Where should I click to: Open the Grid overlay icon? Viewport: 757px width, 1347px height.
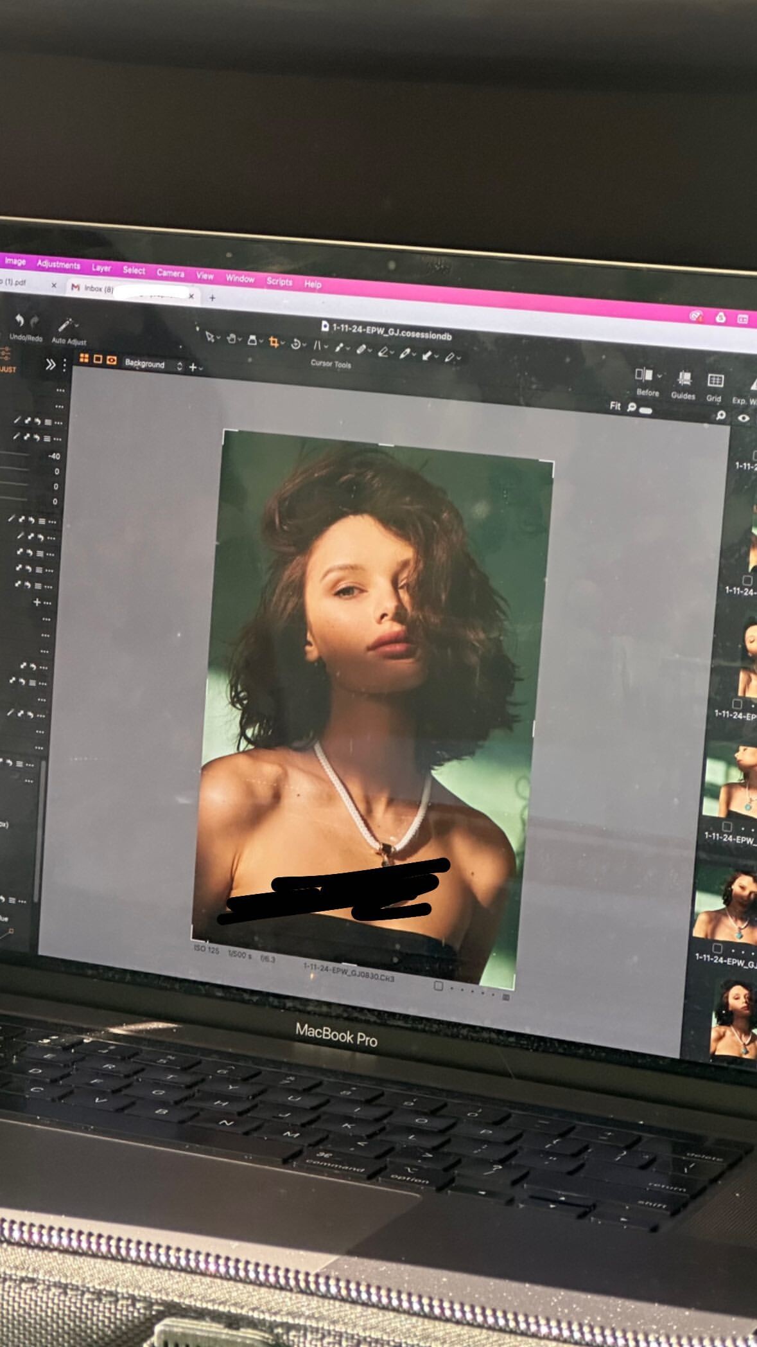(x=715, y=380)
